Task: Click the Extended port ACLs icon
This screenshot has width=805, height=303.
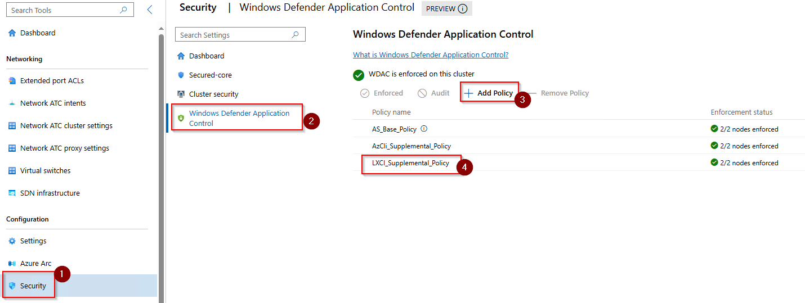Action: pyautogui.click(x=12, y=81)
